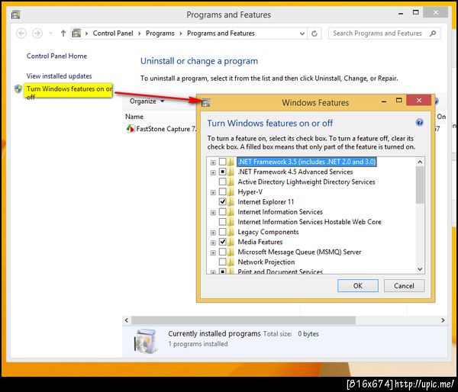The image size is (458, 392).
Task: Click the Windows Features help icon
Action: (419, 122)
